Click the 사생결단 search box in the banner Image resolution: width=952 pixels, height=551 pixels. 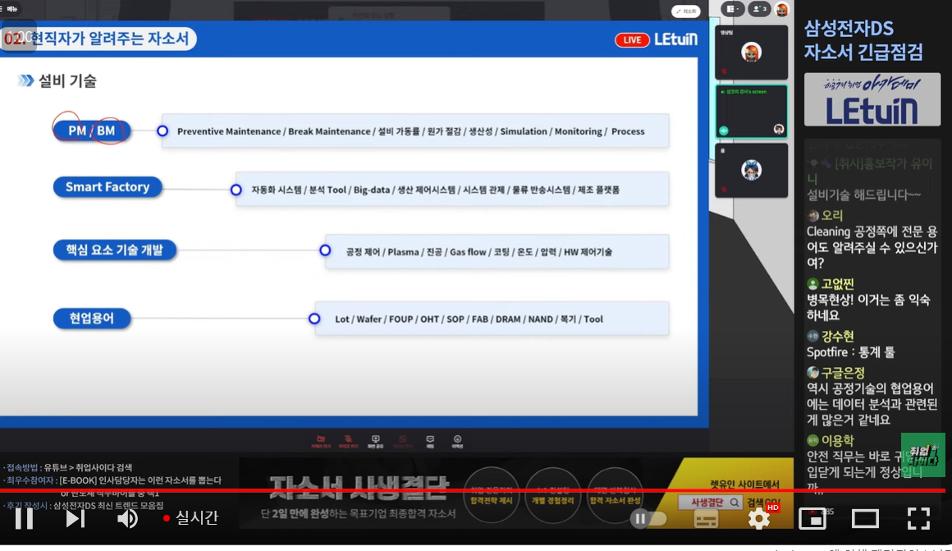(711, 503)
